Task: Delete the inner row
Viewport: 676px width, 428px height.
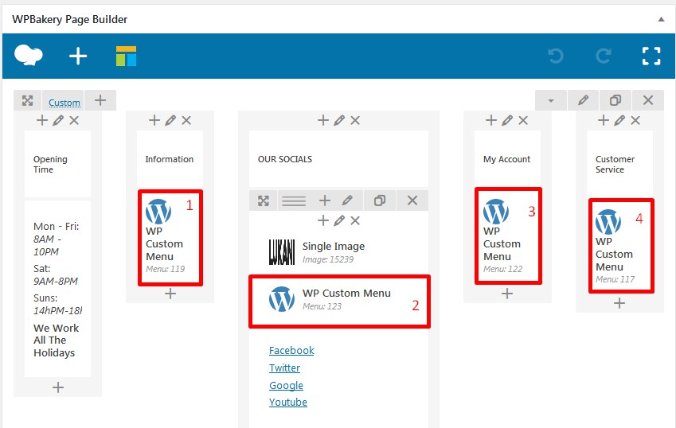Action: click(x=412, y=200)
